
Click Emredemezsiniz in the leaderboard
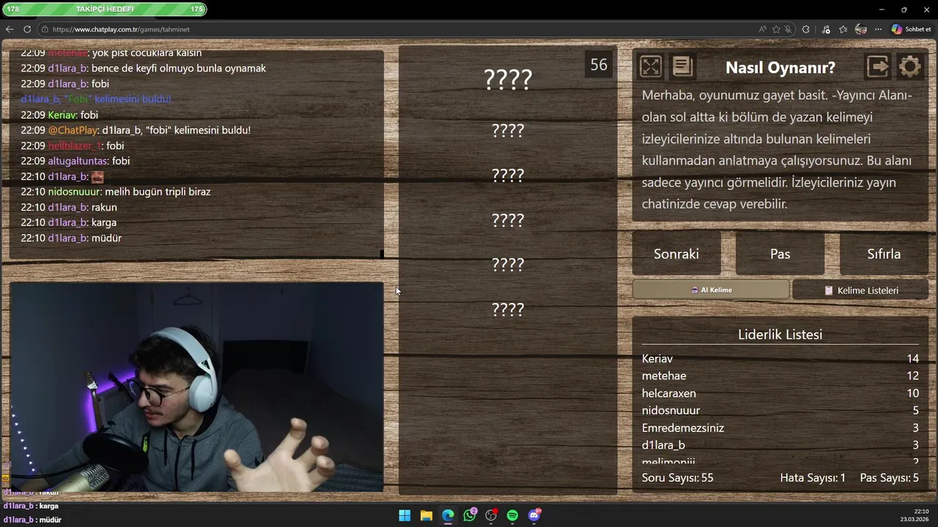[x=683, y=427]
